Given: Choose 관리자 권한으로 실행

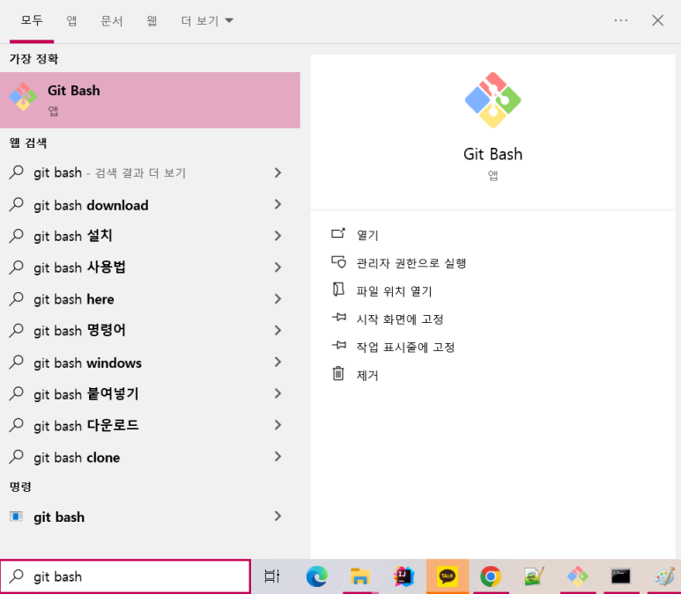Looking at the screenshot, I should (x=411, y=263).
